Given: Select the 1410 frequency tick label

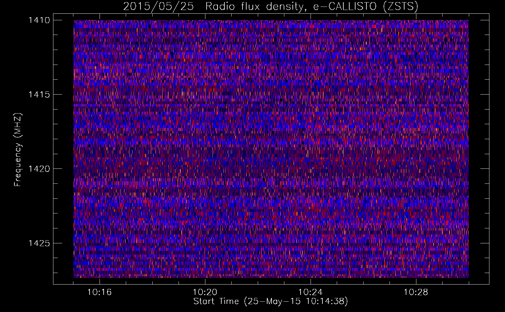Looking at the screenshot, I should point(39,20).
